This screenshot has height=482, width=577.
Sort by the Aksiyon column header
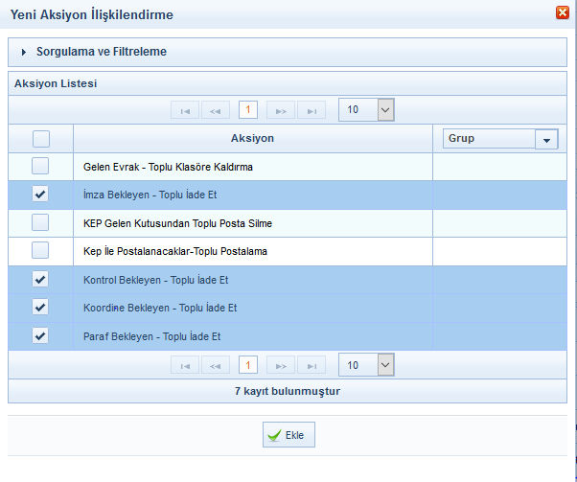coord(252,139)
